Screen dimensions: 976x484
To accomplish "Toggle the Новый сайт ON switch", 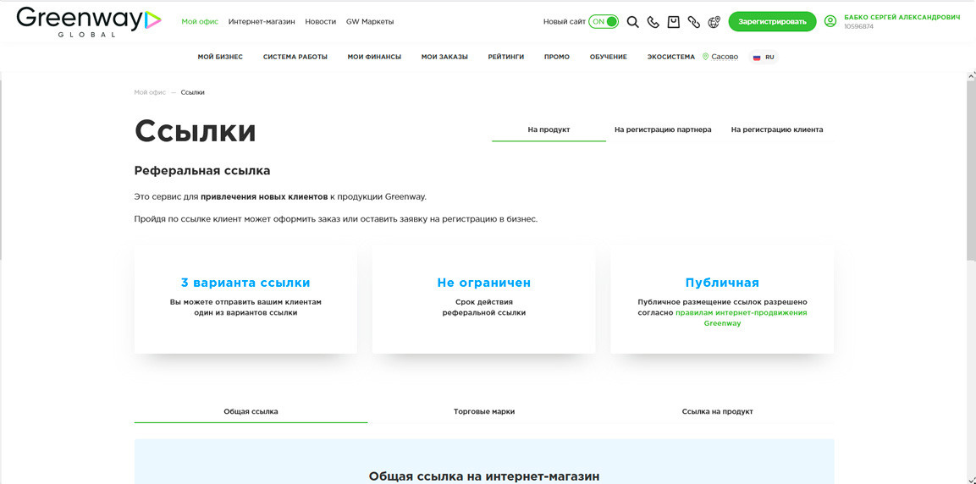I will (604, 21).
